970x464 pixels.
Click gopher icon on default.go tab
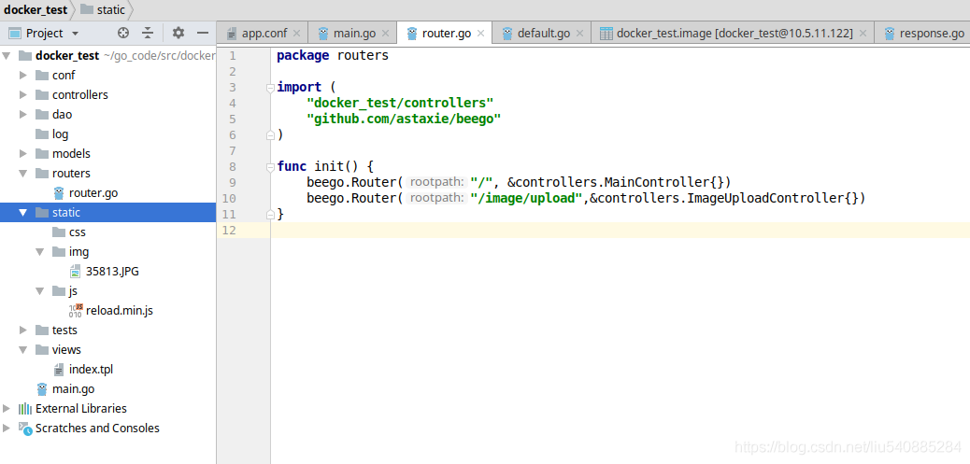click(x=507, y=34)
